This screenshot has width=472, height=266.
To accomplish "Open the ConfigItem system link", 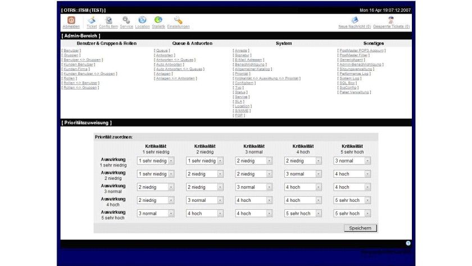I will coord(244,83).
